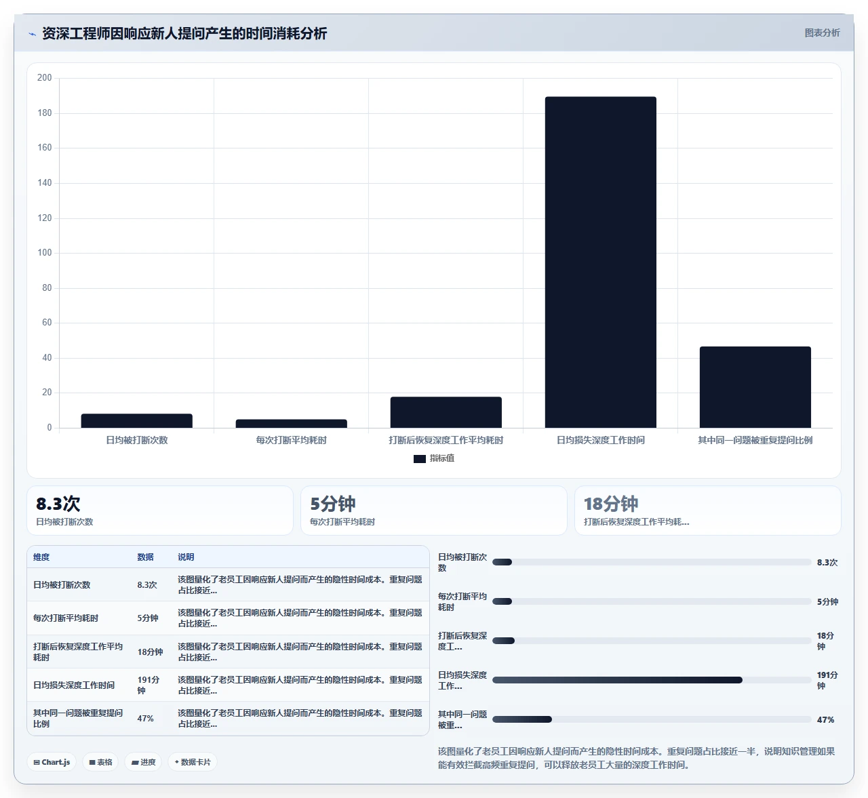The height and width of the screenshot is (798, 868).
Task: Click the 打断后恢复深度工作平均耗时 chart bar
Action: (446, 412)
